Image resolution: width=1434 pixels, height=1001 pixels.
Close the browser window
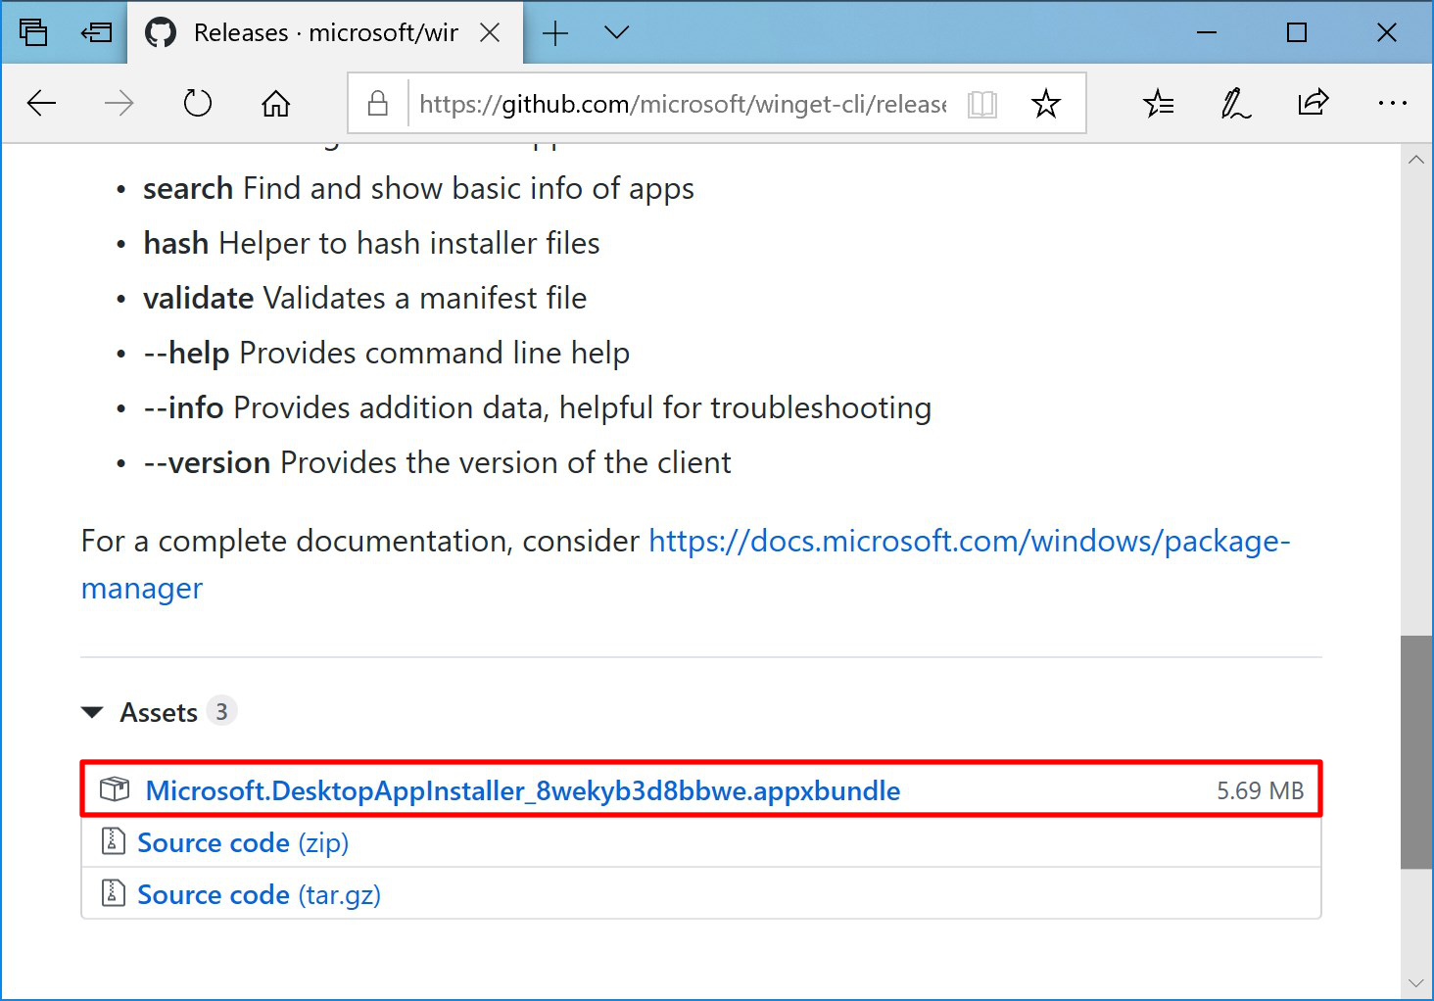pos(1387,32)
